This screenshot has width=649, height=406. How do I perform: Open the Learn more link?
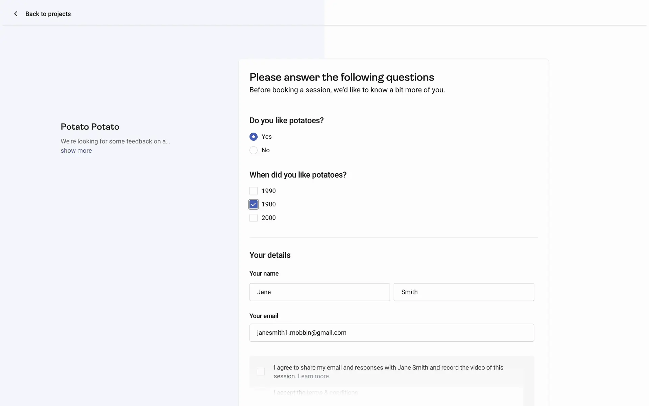313,376
